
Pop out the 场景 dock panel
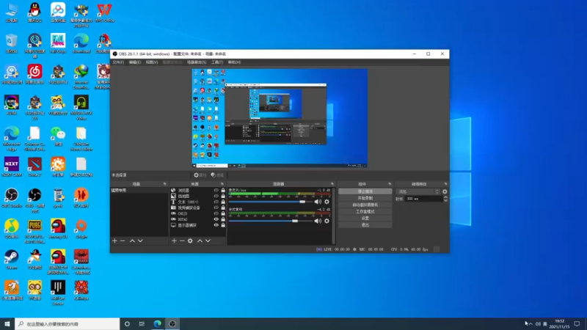[x=164, y=184]
